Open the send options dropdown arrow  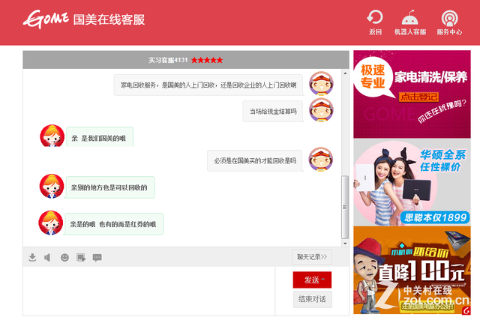[x=323, y=279]
